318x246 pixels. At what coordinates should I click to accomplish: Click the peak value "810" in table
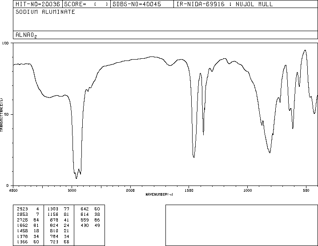coord(54,231)
